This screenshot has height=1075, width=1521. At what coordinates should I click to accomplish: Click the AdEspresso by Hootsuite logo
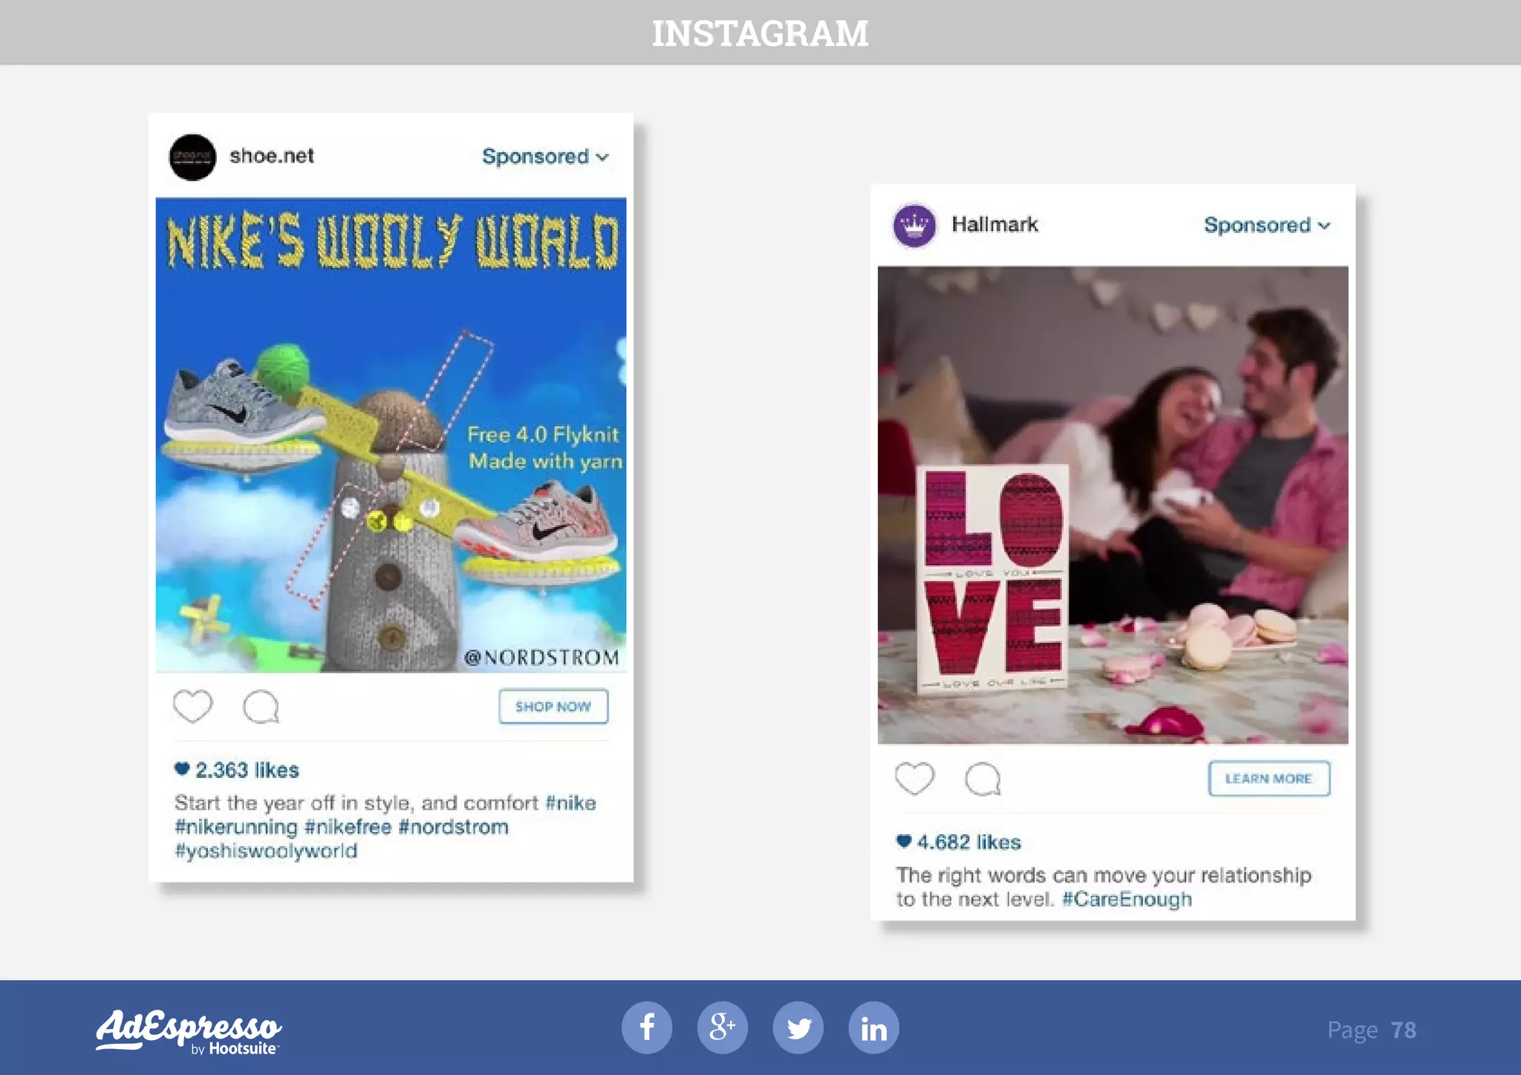tap(189, 1031)
